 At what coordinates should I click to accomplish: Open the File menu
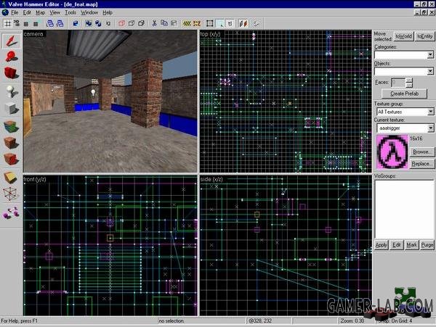tap(15, 12)
